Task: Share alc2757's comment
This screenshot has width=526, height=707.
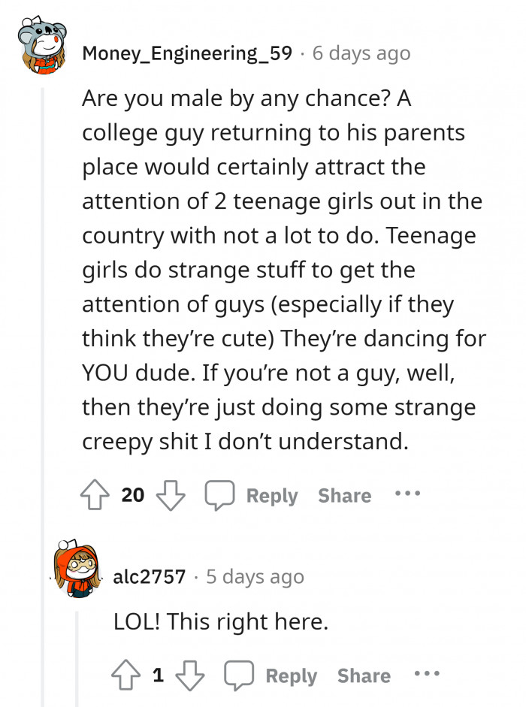Action: [x=364, y=675]
